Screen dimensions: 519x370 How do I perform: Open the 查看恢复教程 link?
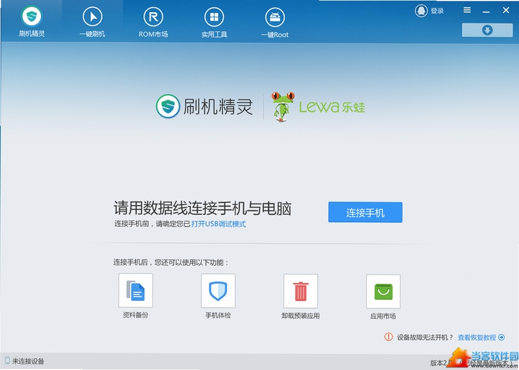click(477, 338)
